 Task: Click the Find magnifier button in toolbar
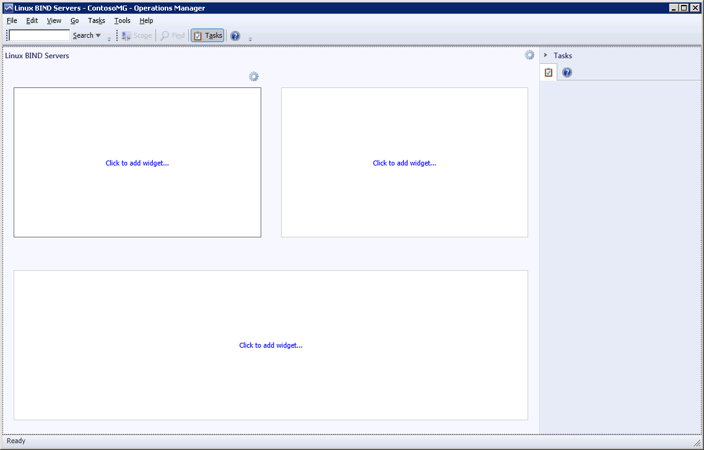(x=173, y=36)
